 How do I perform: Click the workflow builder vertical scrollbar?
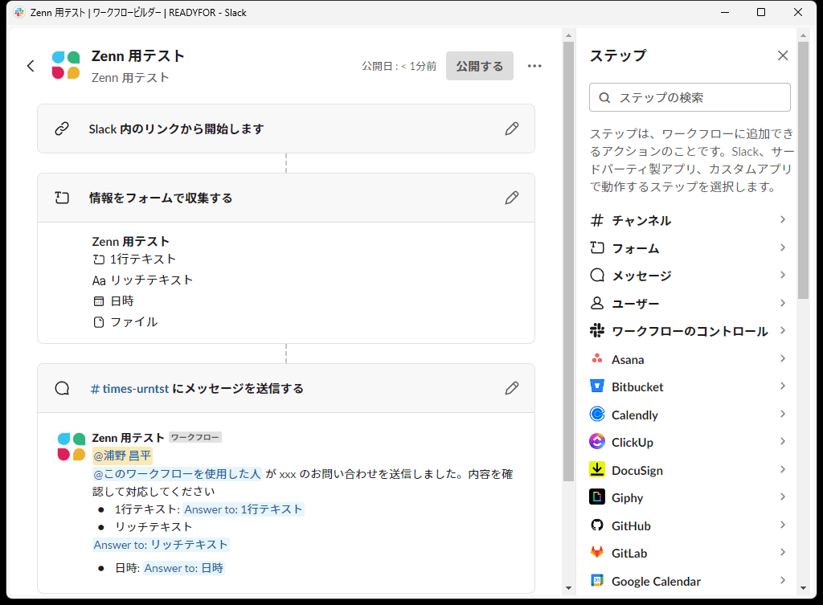pyautogui.click(x=568, y=261)
